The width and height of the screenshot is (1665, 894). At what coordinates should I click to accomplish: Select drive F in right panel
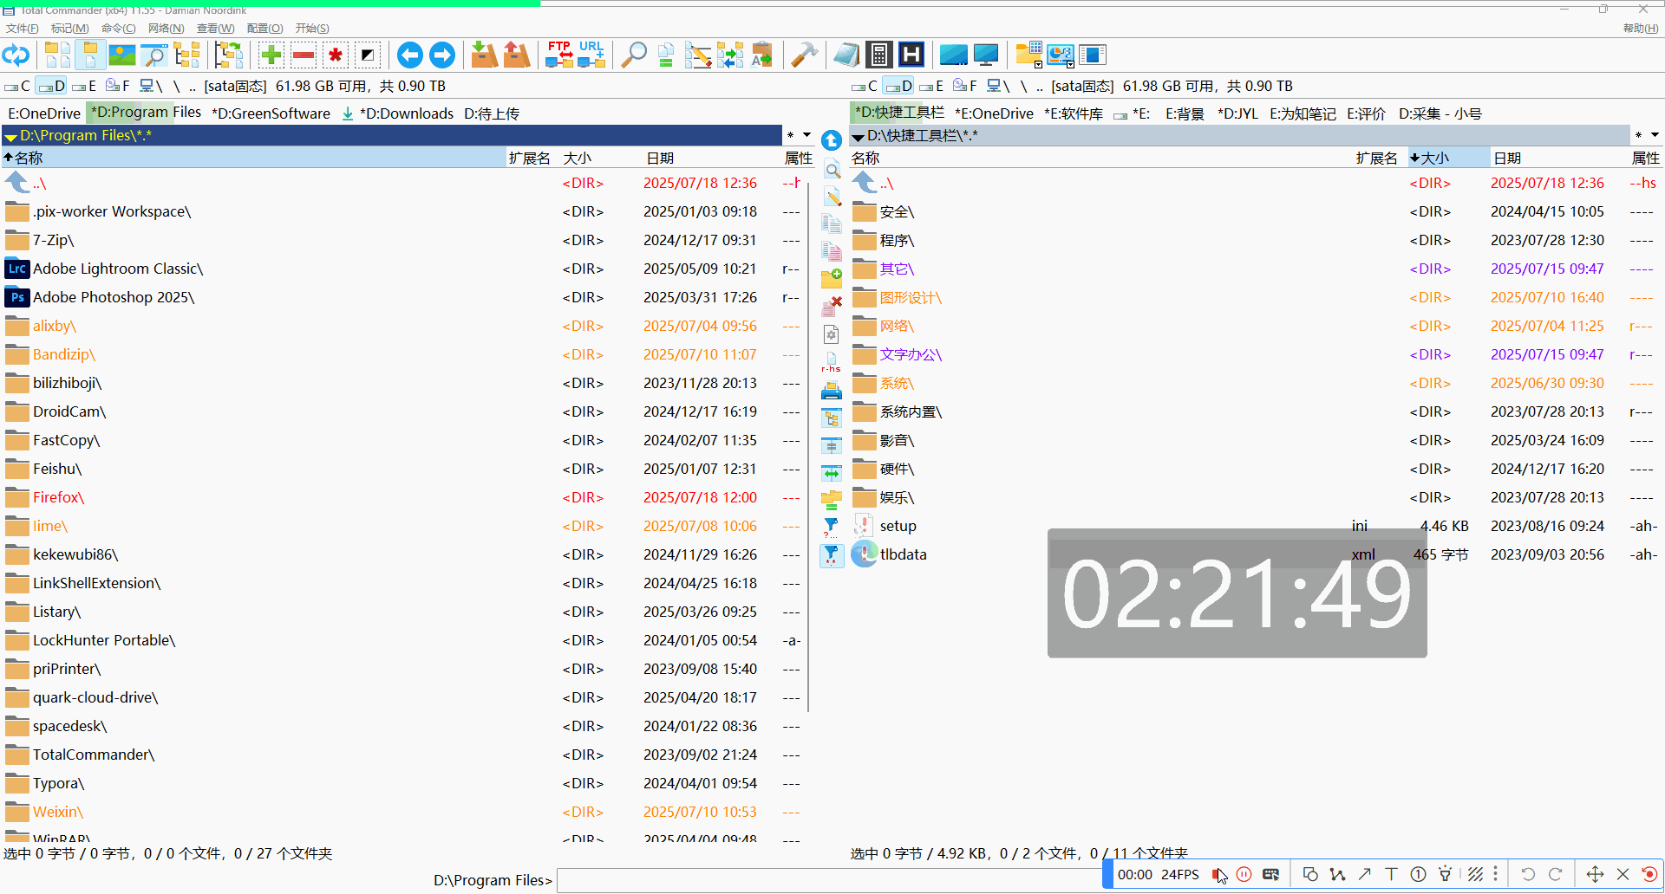(965, 86)
